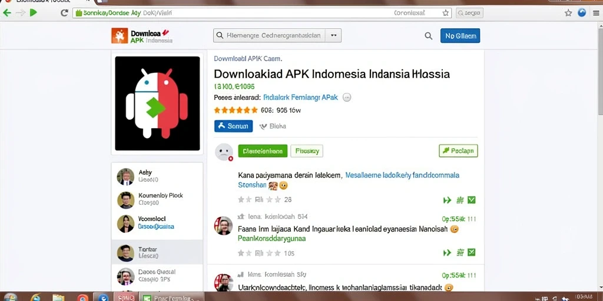Open the Daoes Goastal avatar in the sidebar
Image resolution: width=603 pixels, height=301 pixels.
point(125,276)
